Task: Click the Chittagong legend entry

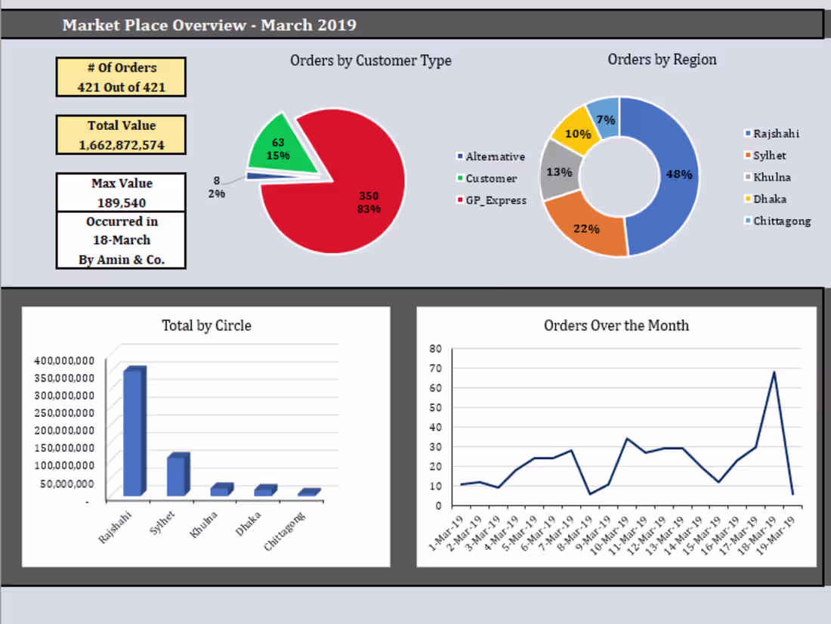Action: [778, 221]
